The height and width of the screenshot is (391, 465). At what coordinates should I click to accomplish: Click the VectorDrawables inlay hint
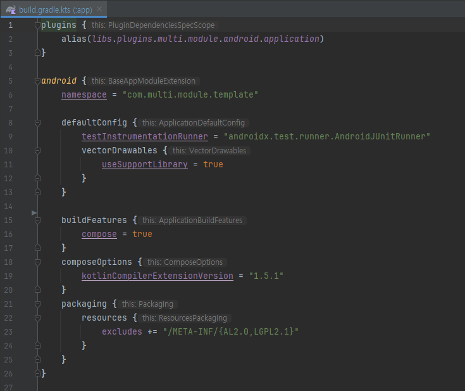click(209, 151)
